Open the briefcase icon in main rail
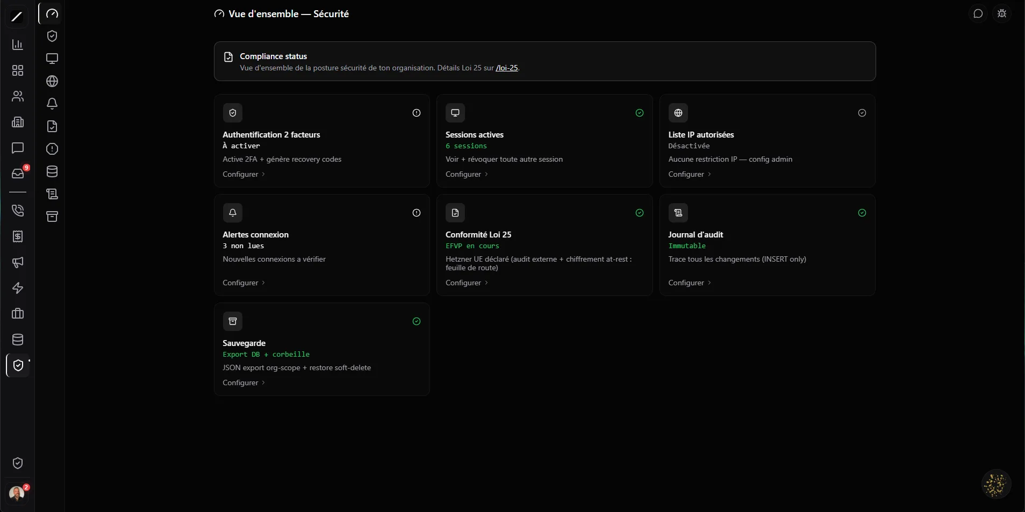The image size is (1025, 512). click(18, 314)
